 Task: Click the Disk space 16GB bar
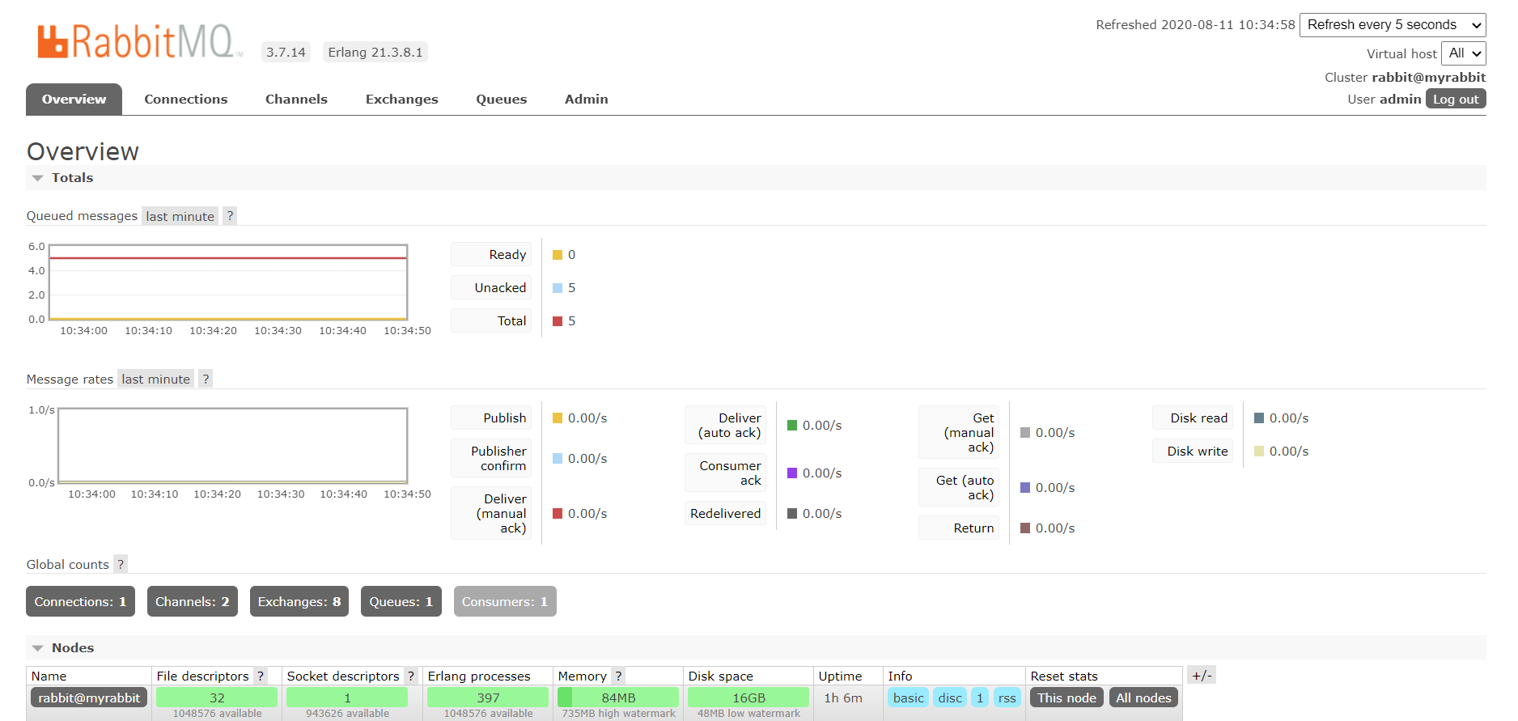(748, 698)
